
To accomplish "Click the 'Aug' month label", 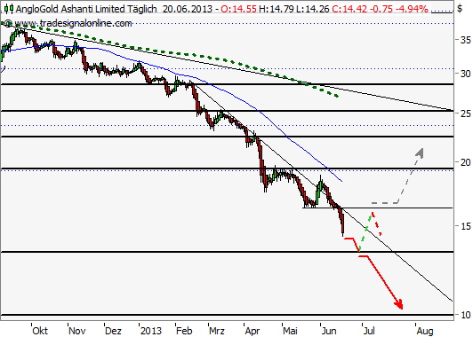I will 425,331.
